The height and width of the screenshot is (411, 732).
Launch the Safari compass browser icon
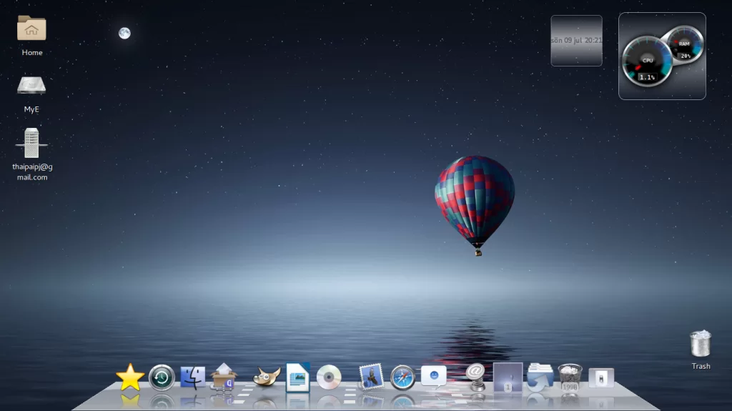click(402, 377)
